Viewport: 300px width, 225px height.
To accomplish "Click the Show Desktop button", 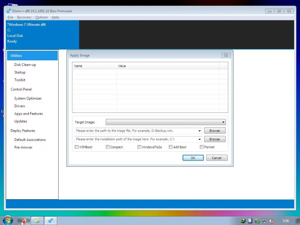I will point(298,221).
